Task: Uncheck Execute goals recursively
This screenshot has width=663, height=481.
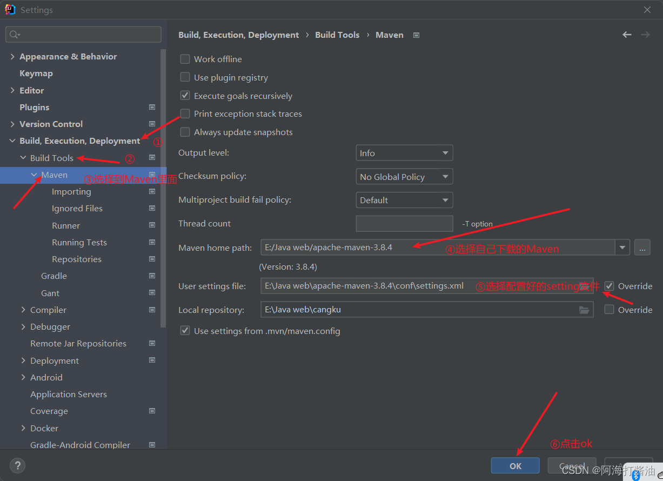Action: coord(185,96)
